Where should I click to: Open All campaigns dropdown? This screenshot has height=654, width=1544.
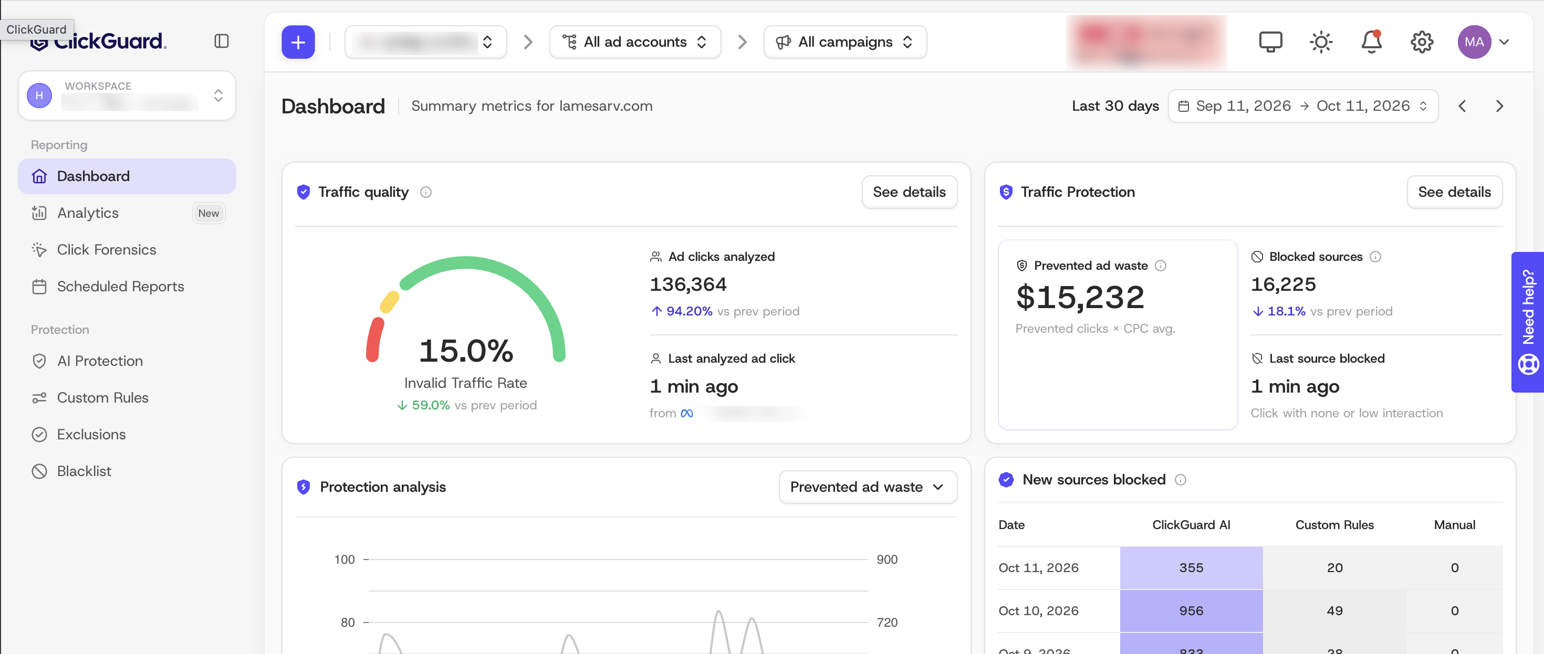[844, 42]
